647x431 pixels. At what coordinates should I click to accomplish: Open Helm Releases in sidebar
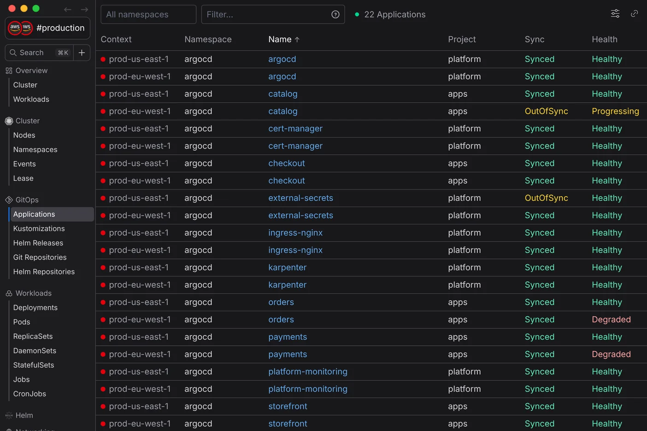tap(38, 243)
